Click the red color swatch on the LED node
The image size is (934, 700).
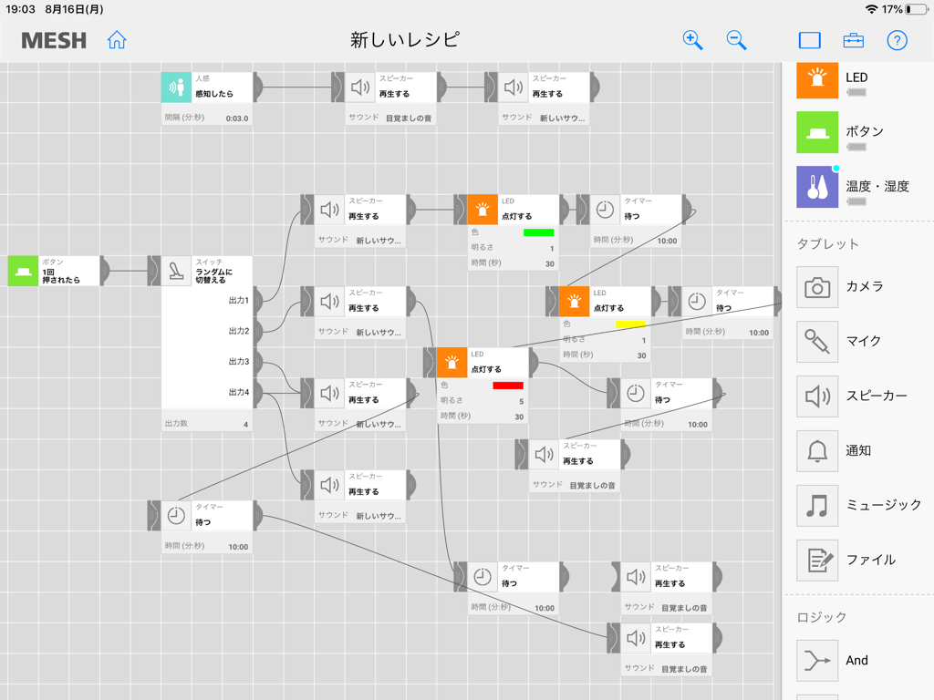pyautogui.click(x=508, y=386)
